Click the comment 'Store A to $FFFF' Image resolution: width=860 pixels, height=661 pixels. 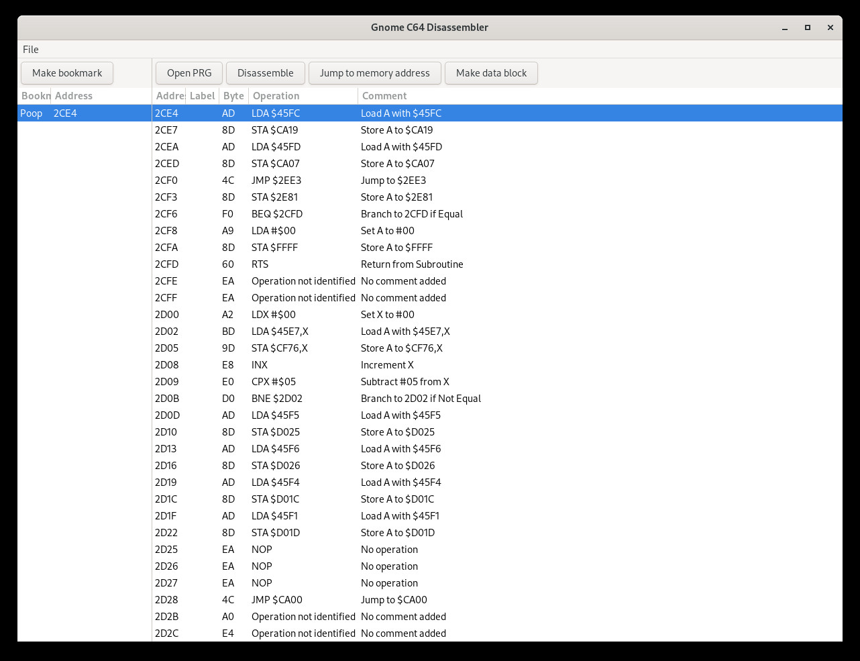396,248
